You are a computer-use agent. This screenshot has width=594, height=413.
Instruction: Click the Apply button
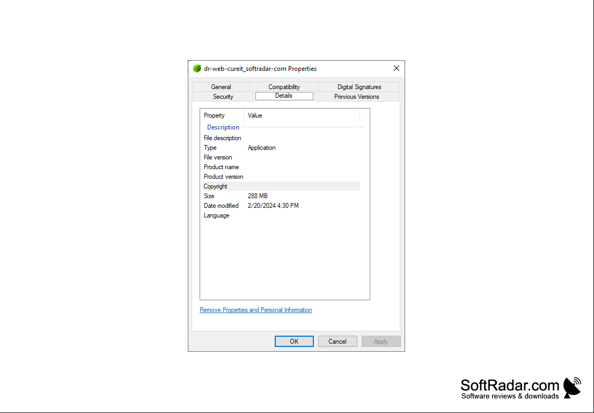point(381,342)
